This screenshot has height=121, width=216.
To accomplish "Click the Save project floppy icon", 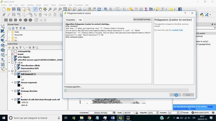I will coord(14,9).
